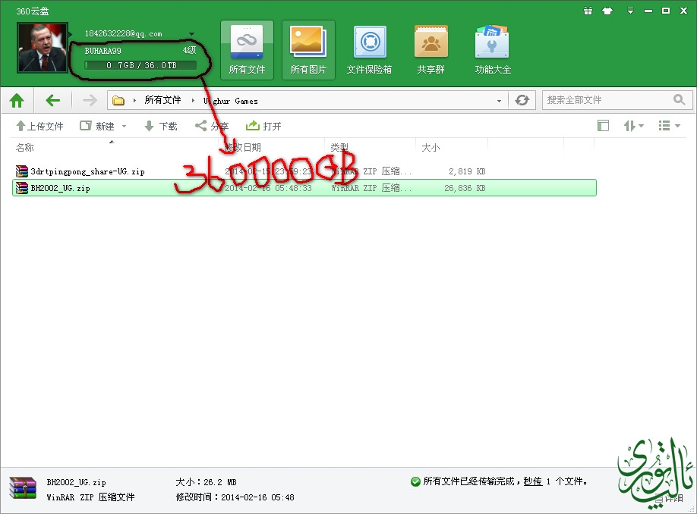Screen dimensions: 697x514
Task: Click the level 4级 badge
Action: (x=189, y=50)
